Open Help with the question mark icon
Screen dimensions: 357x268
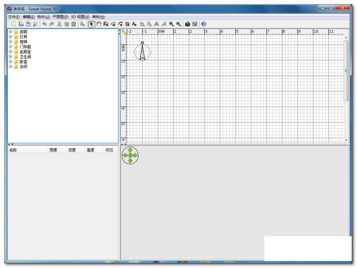[x=204, y=24]
